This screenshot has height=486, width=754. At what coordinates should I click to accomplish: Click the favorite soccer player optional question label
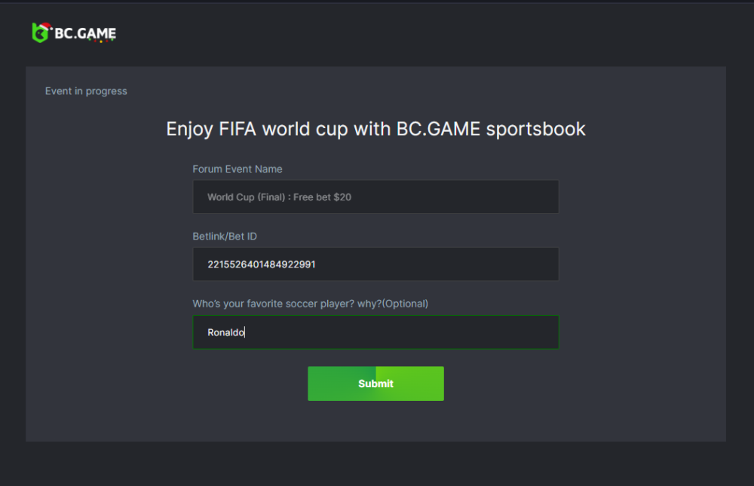311,303
